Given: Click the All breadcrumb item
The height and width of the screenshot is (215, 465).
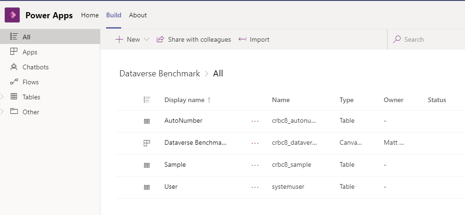Looking at the screenshot, I should tap(218, 74).
